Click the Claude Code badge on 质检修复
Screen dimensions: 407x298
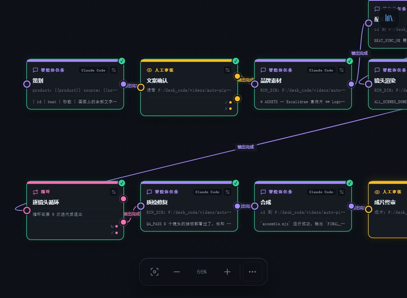(x=207, y=192)
